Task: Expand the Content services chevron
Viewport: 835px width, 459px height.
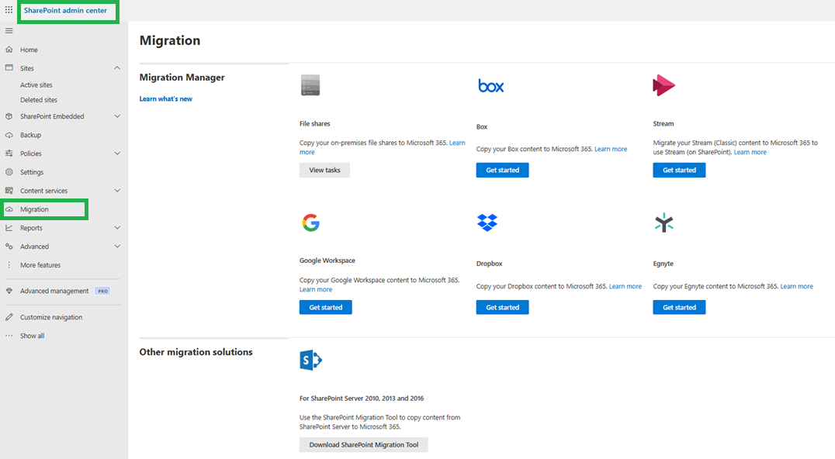Action: pyautogui.click(x=117, y=191)
